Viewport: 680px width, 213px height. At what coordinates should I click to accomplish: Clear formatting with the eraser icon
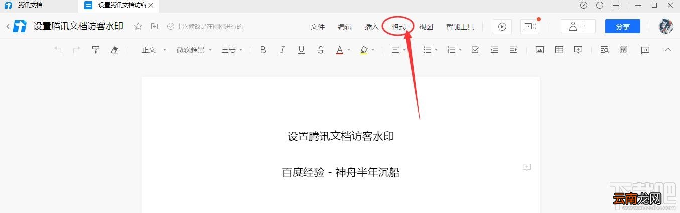pos(115,50)
